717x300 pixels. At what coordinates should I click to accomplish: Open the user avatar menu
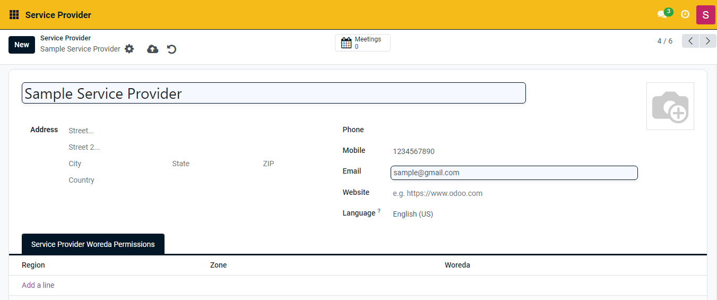tap(705, 14)
